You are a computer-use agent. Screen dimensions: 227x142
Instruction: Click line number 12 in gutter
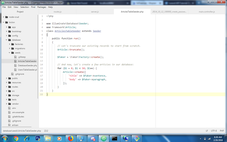[41, 57]
